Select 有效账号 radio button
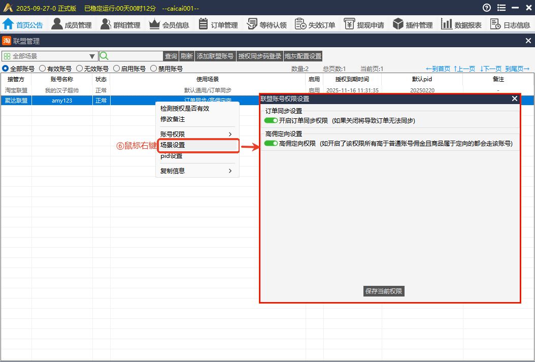 coord(43,69)
